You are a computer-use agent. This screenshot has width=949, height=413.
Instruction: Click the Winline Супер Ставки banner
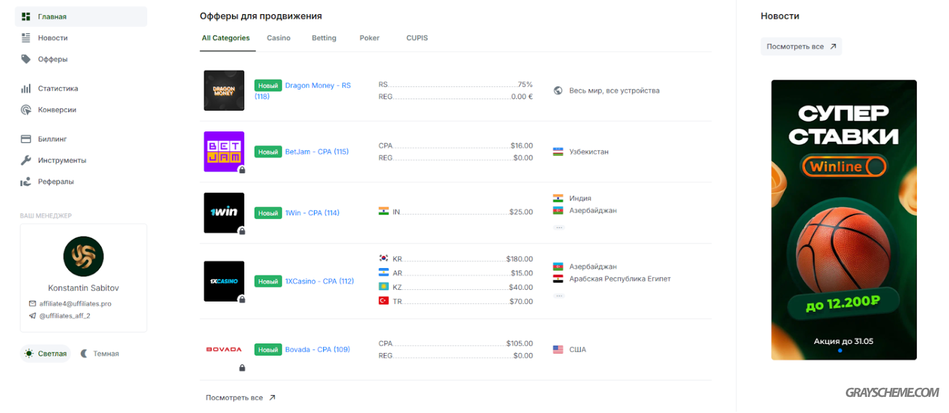(x=844, y=220)
